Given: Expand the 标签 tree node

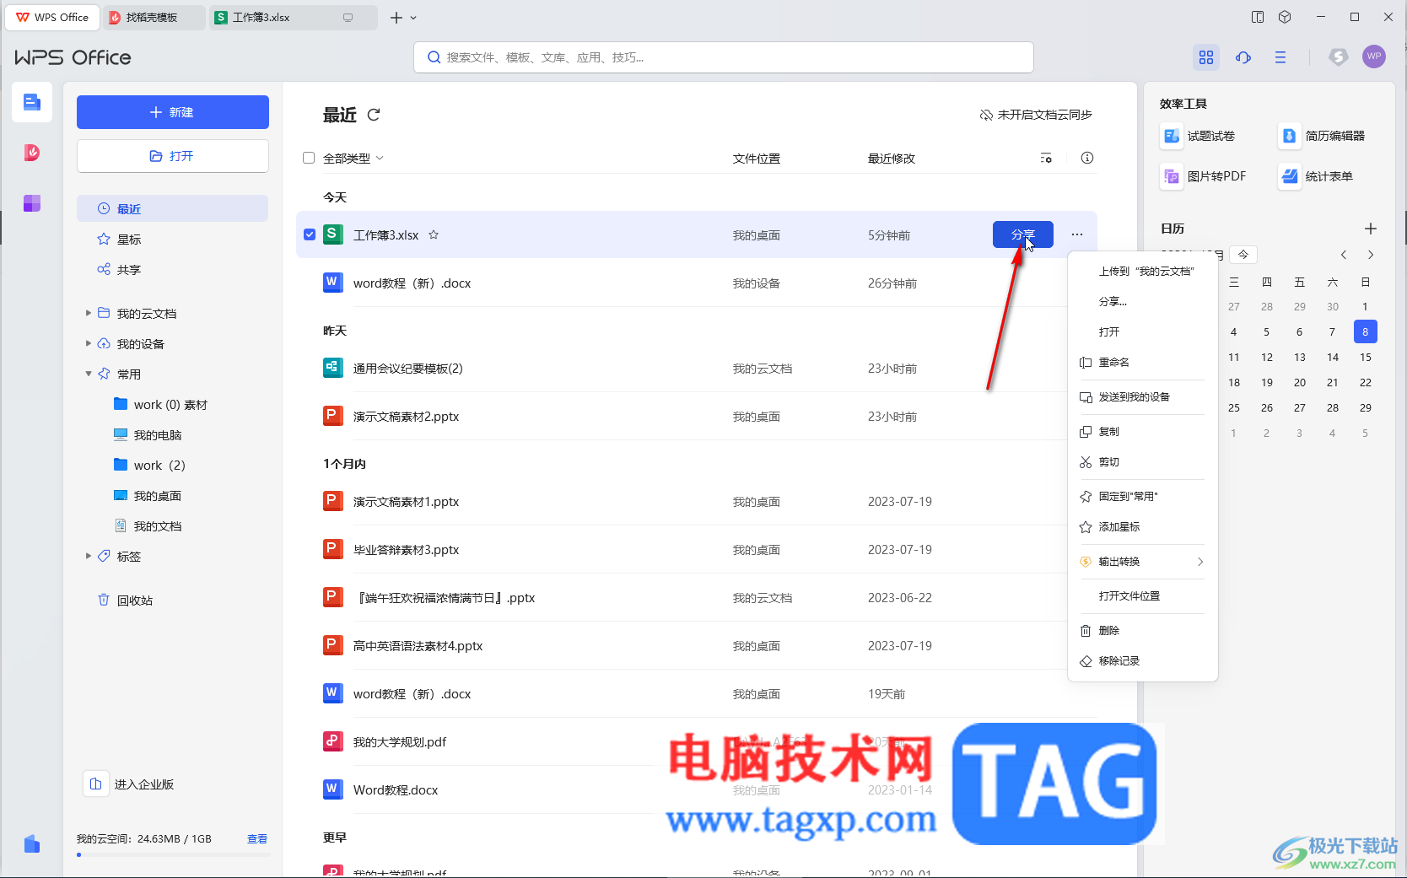Looking at the screenshot, I should pyautogui.click(x=89, y=556).
